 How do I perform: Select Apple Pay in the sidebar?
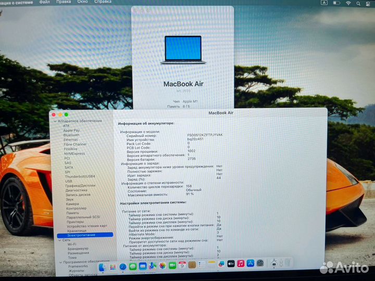tap(71, 131)
